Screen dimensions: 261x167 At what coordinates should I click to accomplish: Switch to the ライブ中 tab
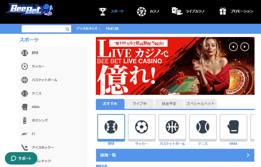(140, 104)
